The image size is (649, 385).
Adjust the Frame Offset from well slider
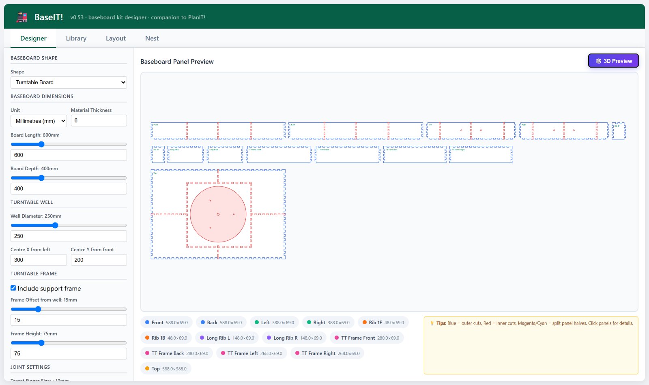pyautogui.click(x=69, y=309)
